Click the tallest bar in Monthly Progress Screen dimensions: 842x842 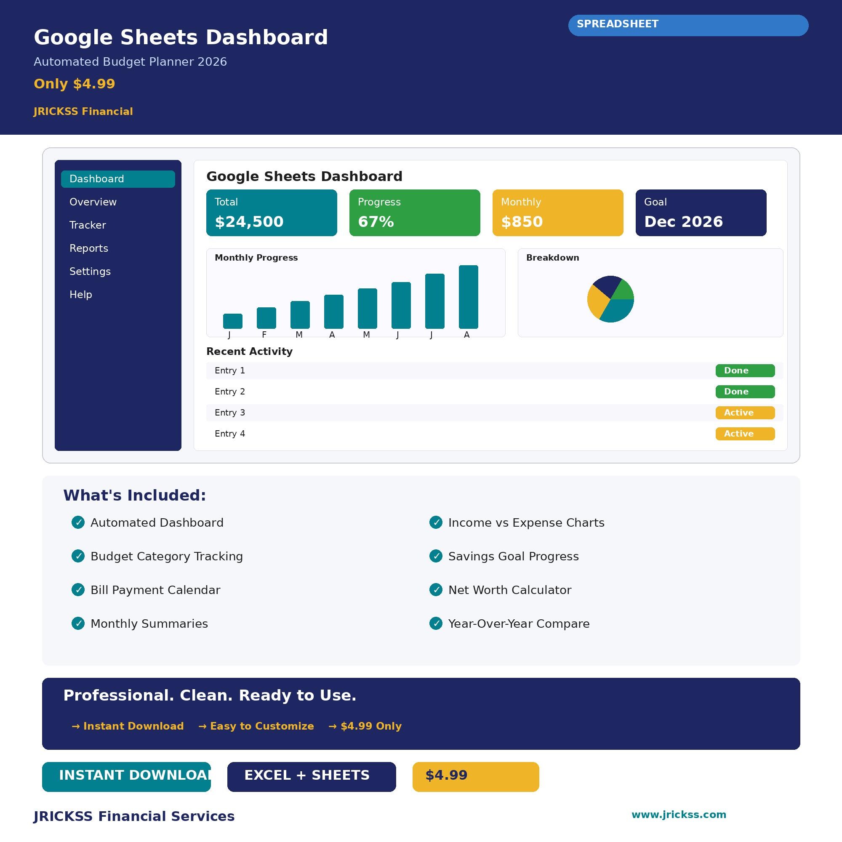[469, 297]
